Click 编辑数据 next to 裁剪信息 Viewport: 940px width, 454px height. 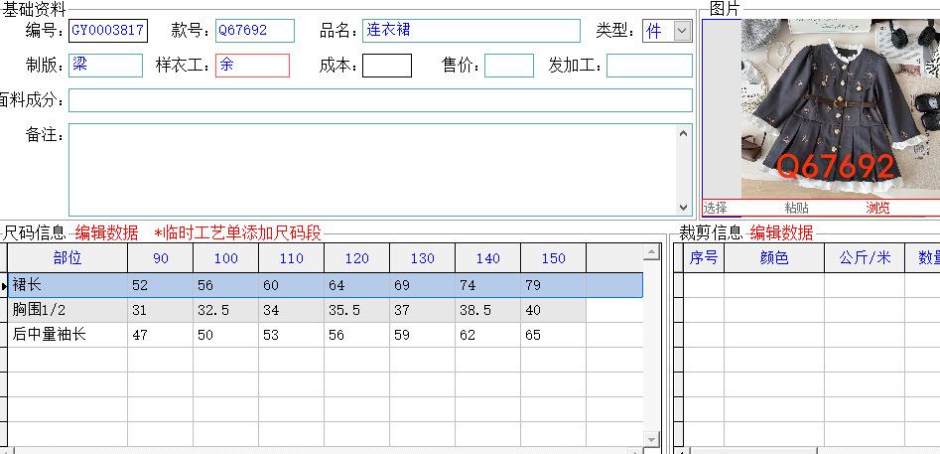tap(781, 232)
